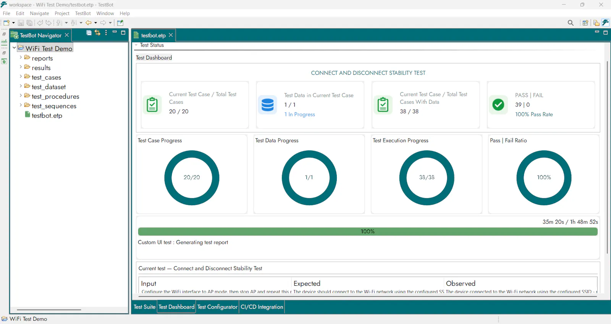
Task: Open the Navigate menu
Action: click(x=39, y=13)
